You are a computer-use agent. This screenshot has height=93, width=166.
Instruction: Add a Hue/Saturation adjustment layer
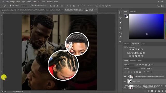(128, 53)
